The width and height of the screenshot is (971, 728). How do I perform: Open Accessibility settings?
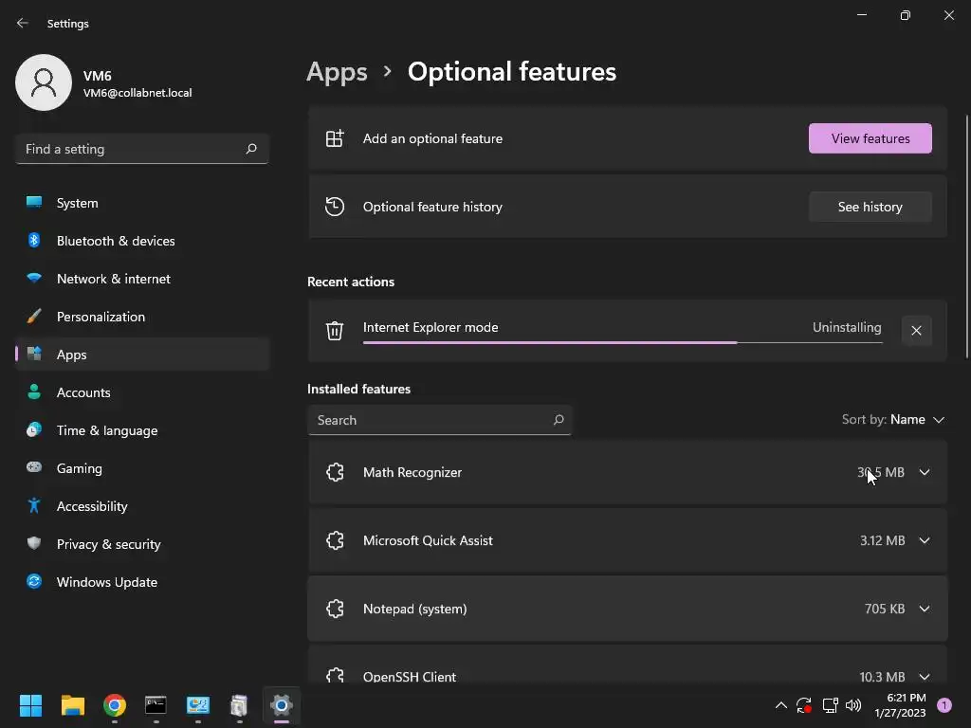pos(142,506)
